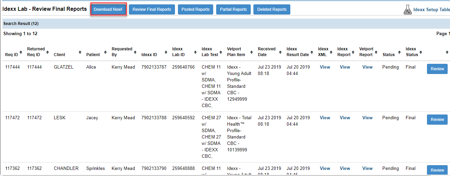The image size is (450, 176).
Task: Open the Idexx Setup Table link
Action: (x=432, y=10)
